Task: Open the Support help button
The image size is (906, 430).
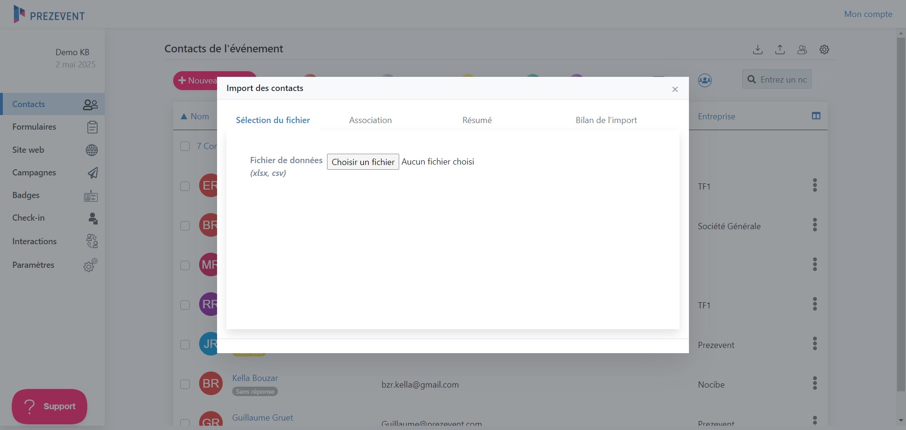Action: (50, 406)
